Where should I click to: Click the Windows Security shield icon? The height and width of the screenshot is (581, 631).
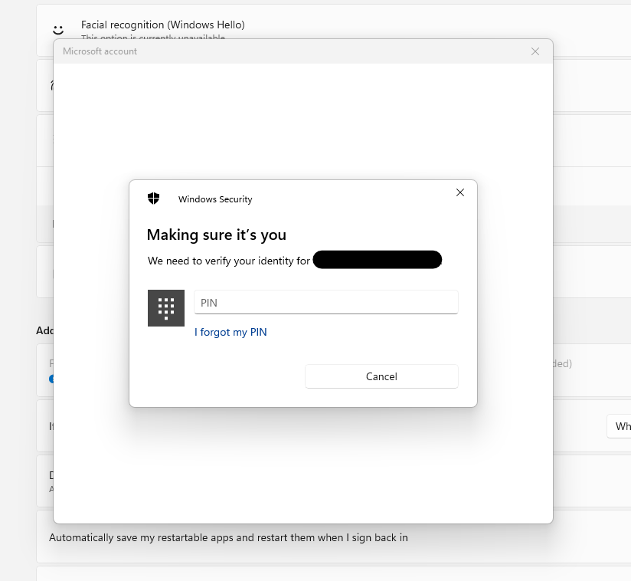click(x=153, y=199)
